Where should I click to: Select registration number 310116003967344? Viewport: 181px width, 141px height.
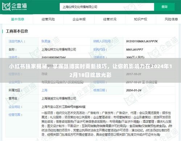click(x=53, y=58)
